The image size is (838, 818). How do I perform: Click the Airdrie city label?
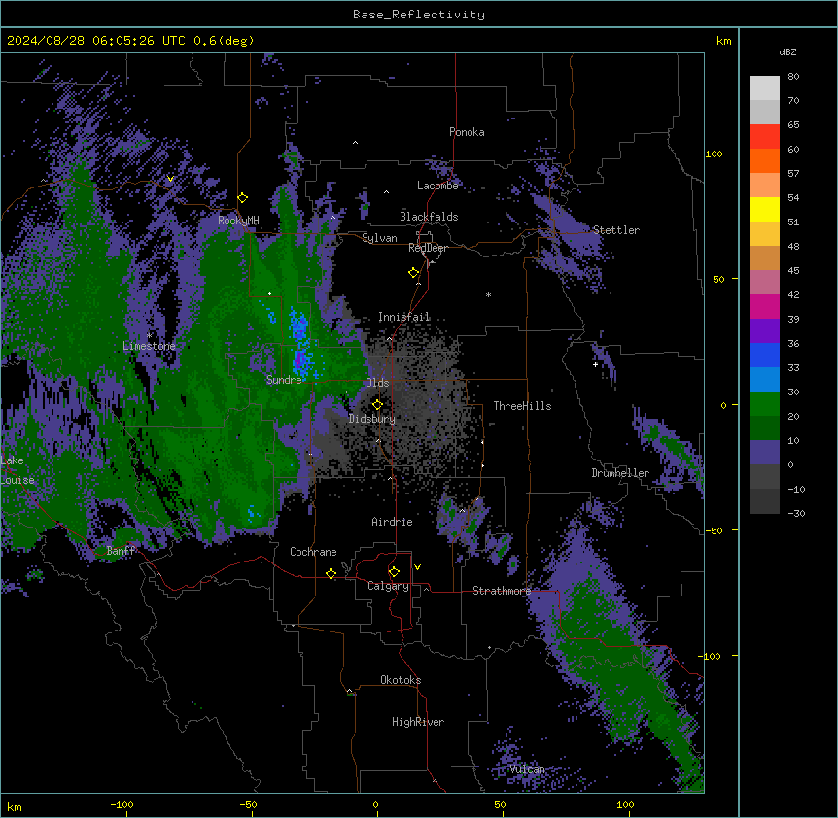(393, 522)
